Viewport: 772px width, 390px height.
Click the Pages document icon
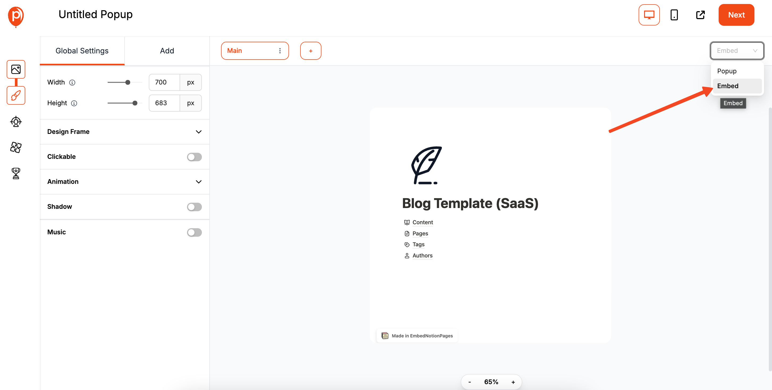[407, 234]
